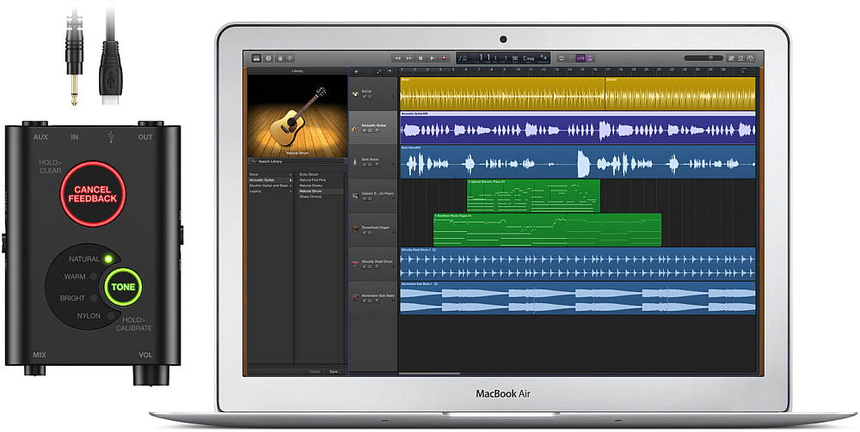Select the Solo Voice track header
860x432 pixels.
coord(372,161)
